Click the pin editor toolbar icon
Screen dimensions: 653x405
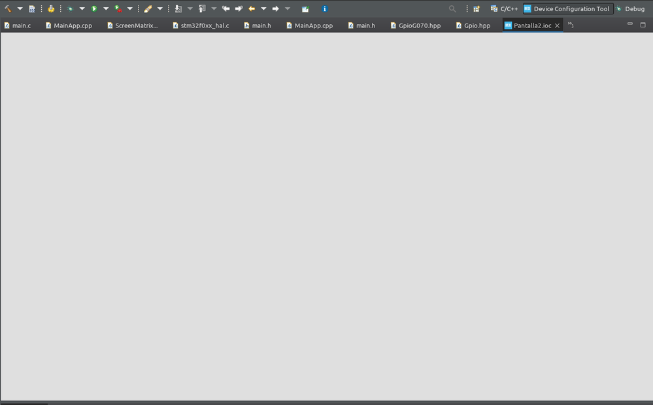305,8
